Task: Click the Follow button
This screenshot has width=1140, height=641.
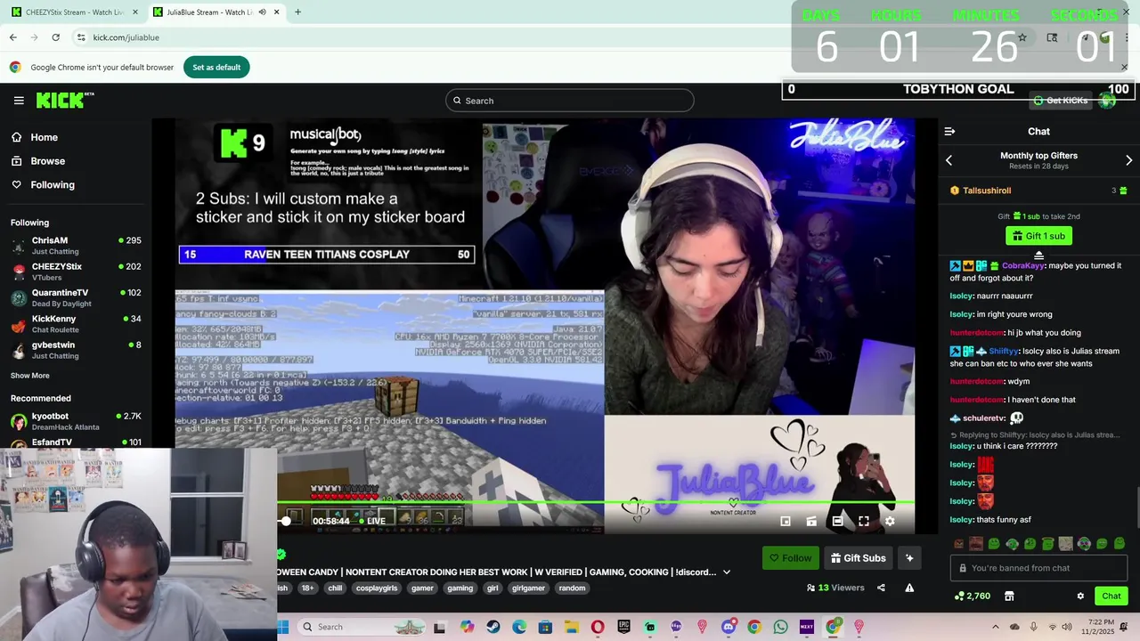Action: click(x=791, y=558)
